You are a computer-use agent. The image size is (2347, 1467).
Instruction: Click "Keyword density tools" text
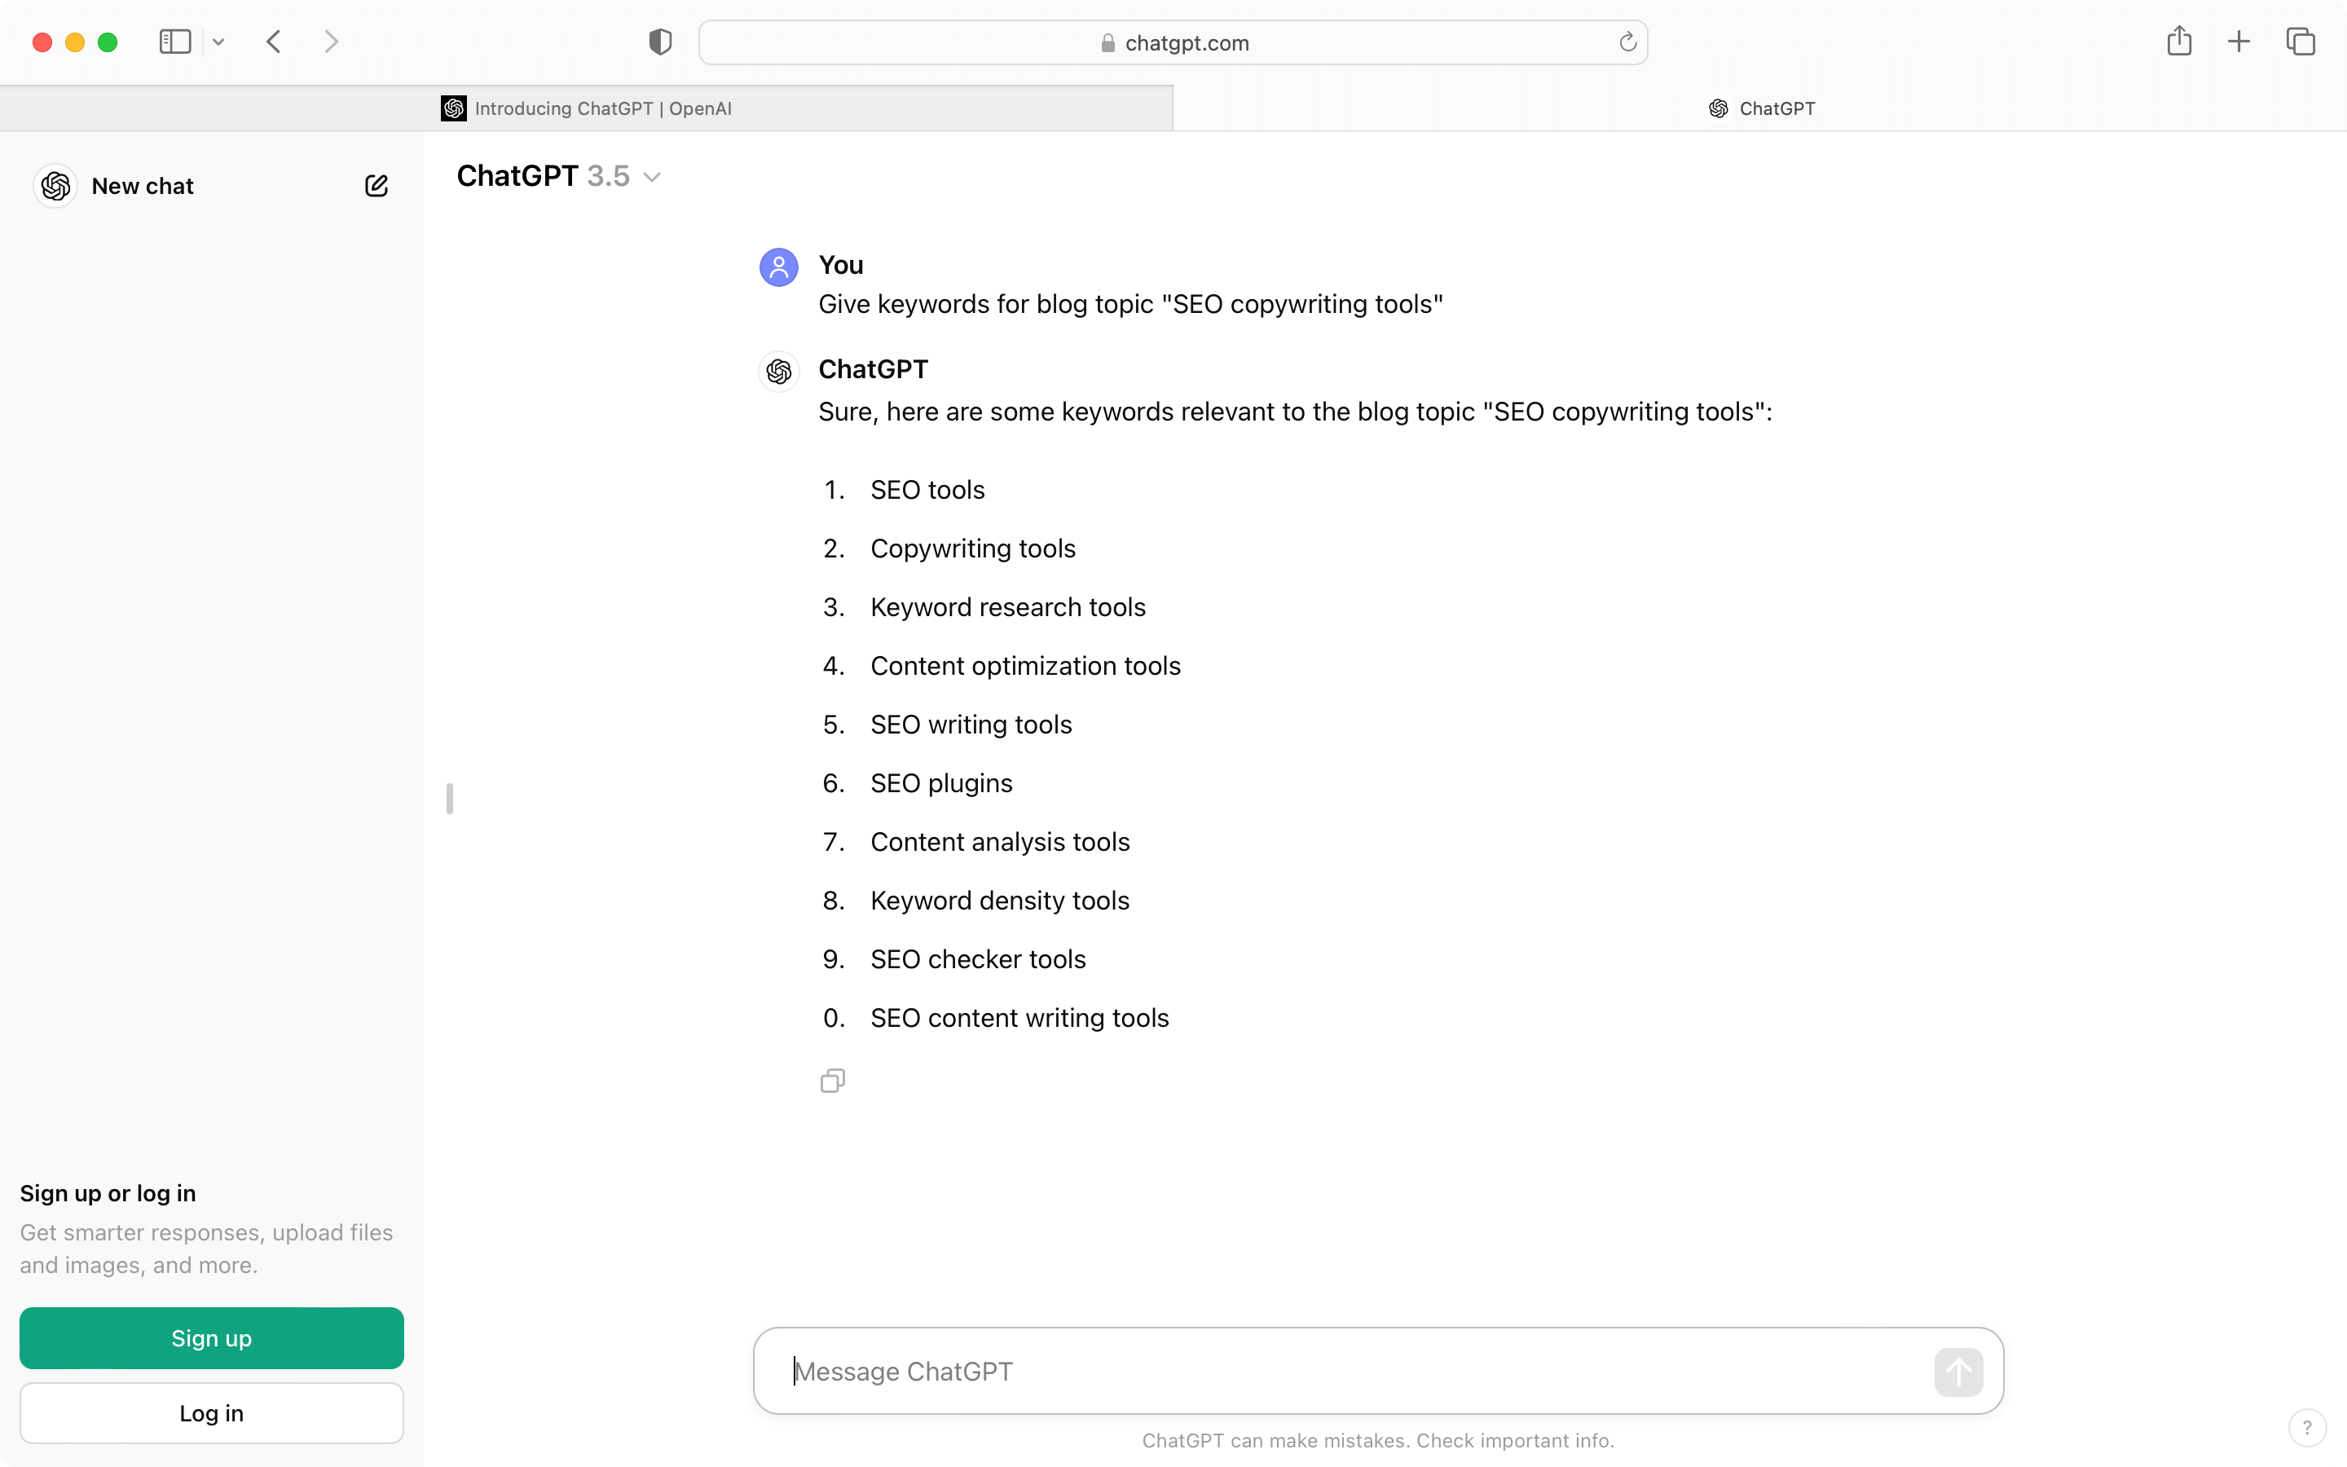click(1000, 901)
